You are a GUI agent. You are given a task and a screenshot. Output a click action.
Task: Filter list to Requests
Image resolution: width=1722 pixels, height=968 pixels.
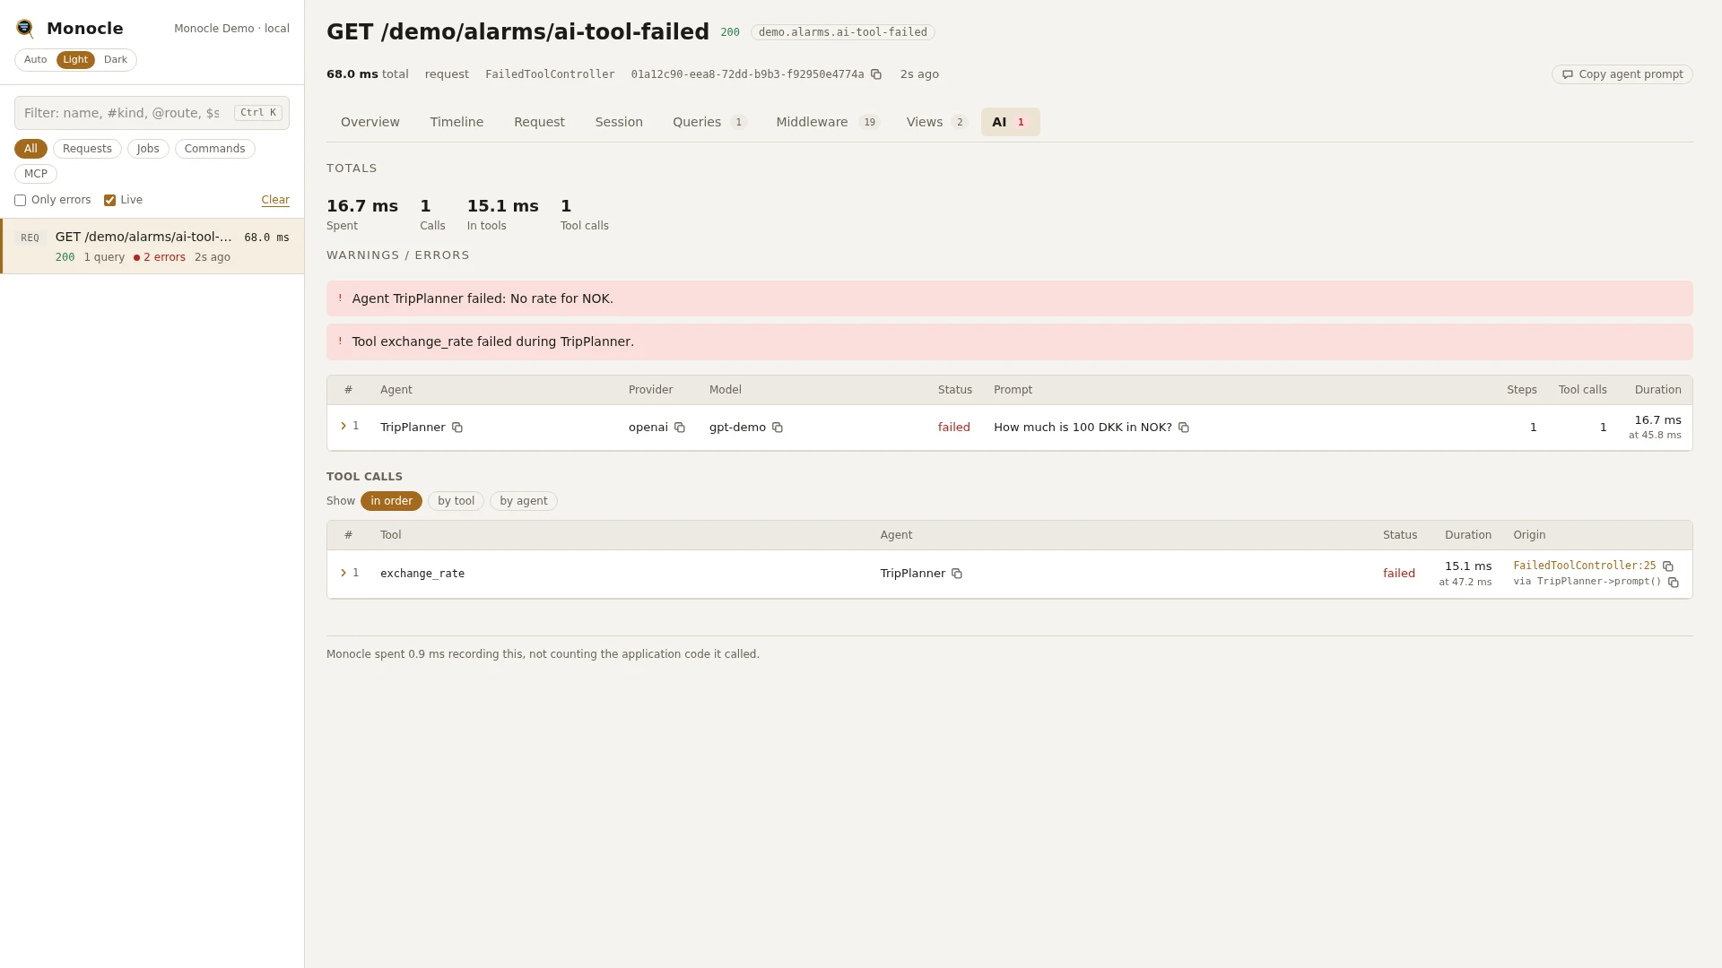tap(87, 149)
